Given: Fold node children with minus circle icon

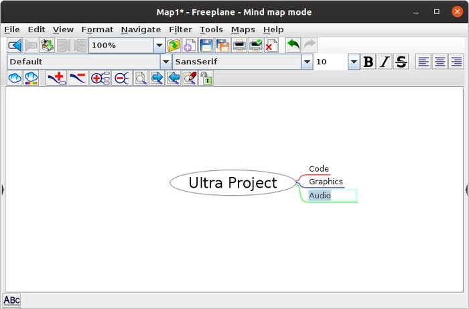Looking at the screenshot, I should 122,78.
